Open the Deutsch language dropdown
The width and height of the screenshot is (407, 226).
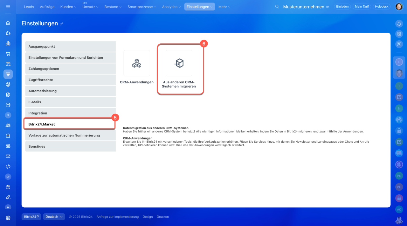click(x=54, y=217)
